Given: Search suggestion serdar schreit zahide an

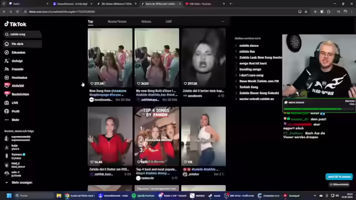Looking at the screenshot, I should click(256, 99).
